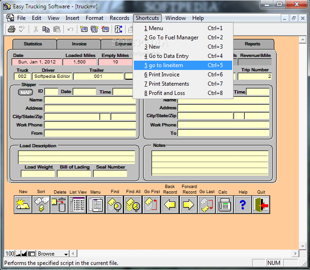The image size is (310, 270).
Task: Switch to the Reports tab
Action: click(253, 44)
